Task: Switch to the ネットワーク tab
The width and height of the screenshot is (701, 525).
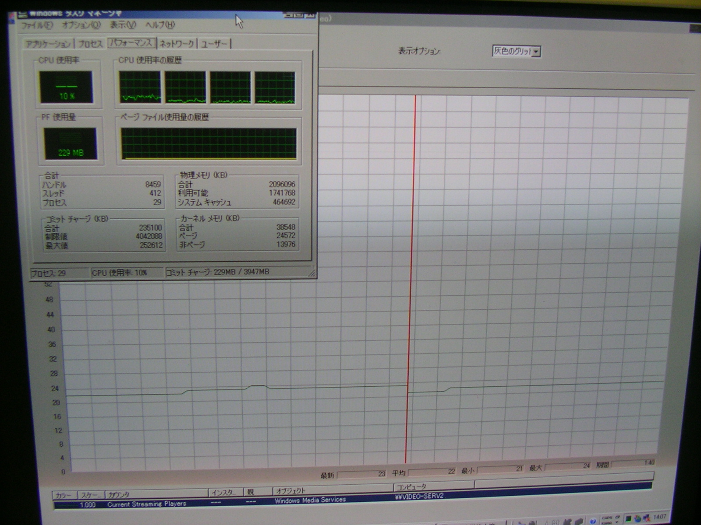Action: 177,44
